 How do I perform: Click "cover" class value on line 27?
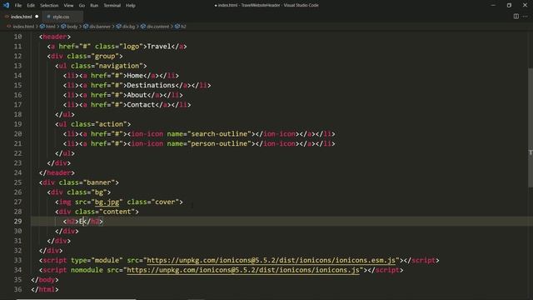(165, 202)
